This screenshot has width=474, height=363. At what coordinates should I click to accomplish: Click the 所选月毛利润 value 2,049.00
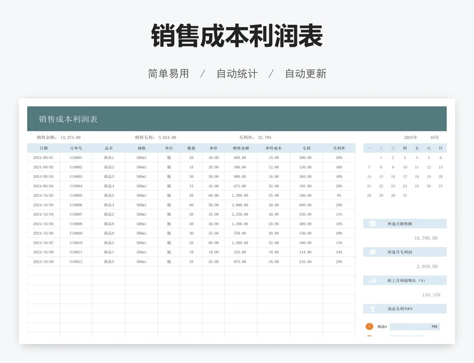427,266
